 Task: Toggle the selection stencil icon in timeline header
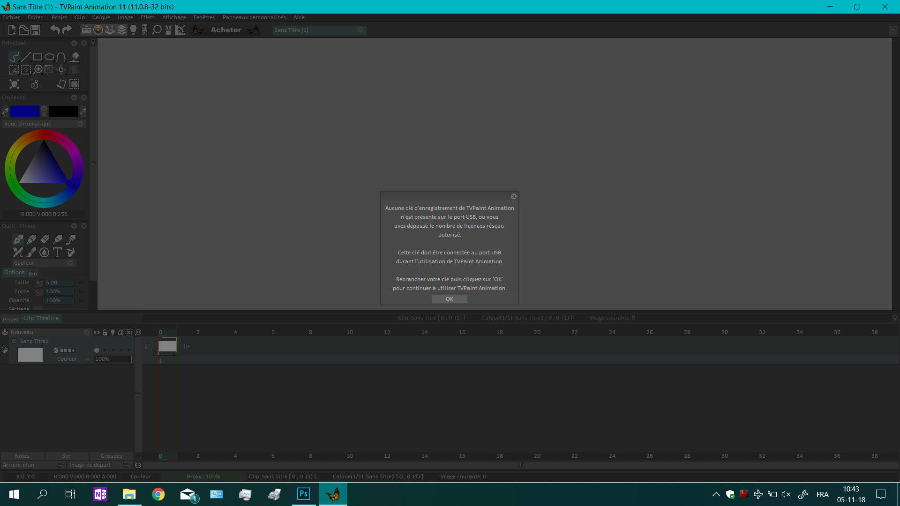[x=129, y=332]
